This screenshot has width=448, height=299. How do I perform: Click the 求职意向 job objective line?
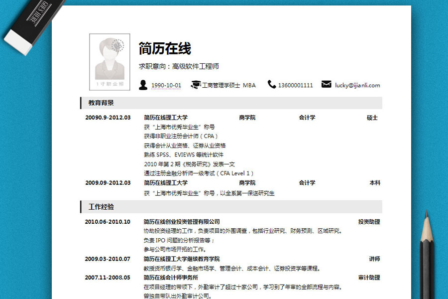pyautogui.click(x=179, y=65)
